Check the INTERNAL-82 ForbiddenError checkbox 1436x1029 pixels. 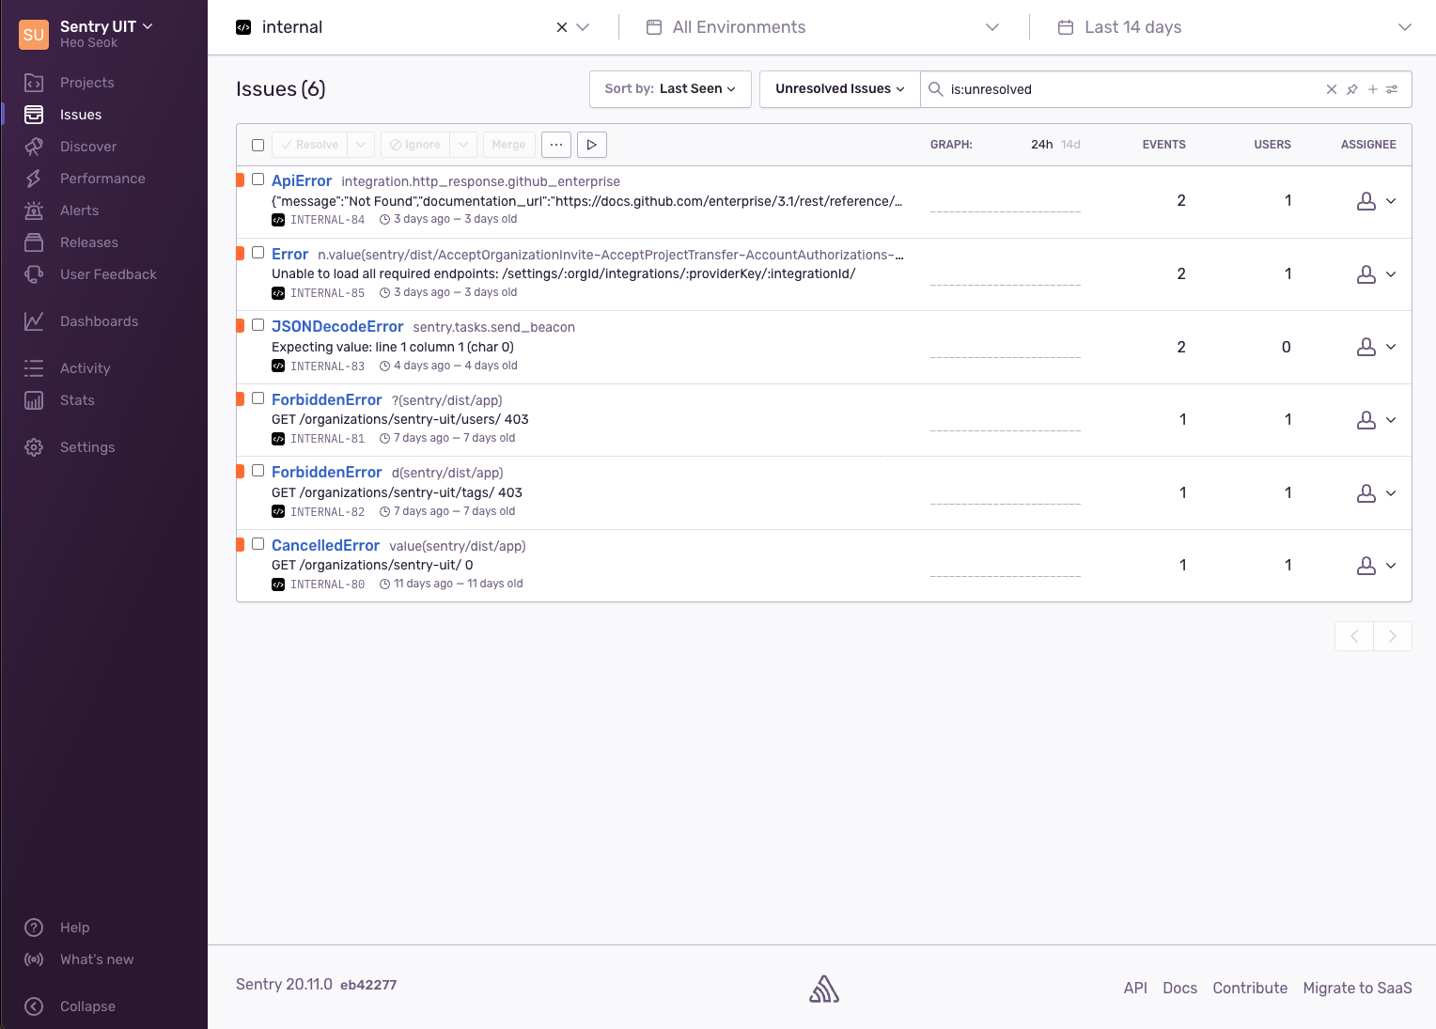click(258, 471)
